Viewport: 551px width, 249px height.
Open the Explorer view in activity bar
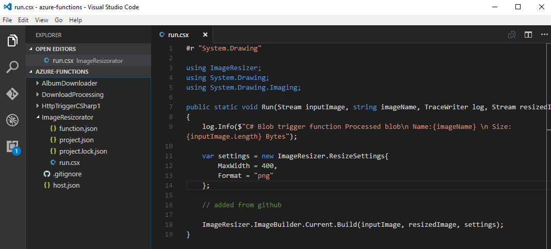[12, 40]
